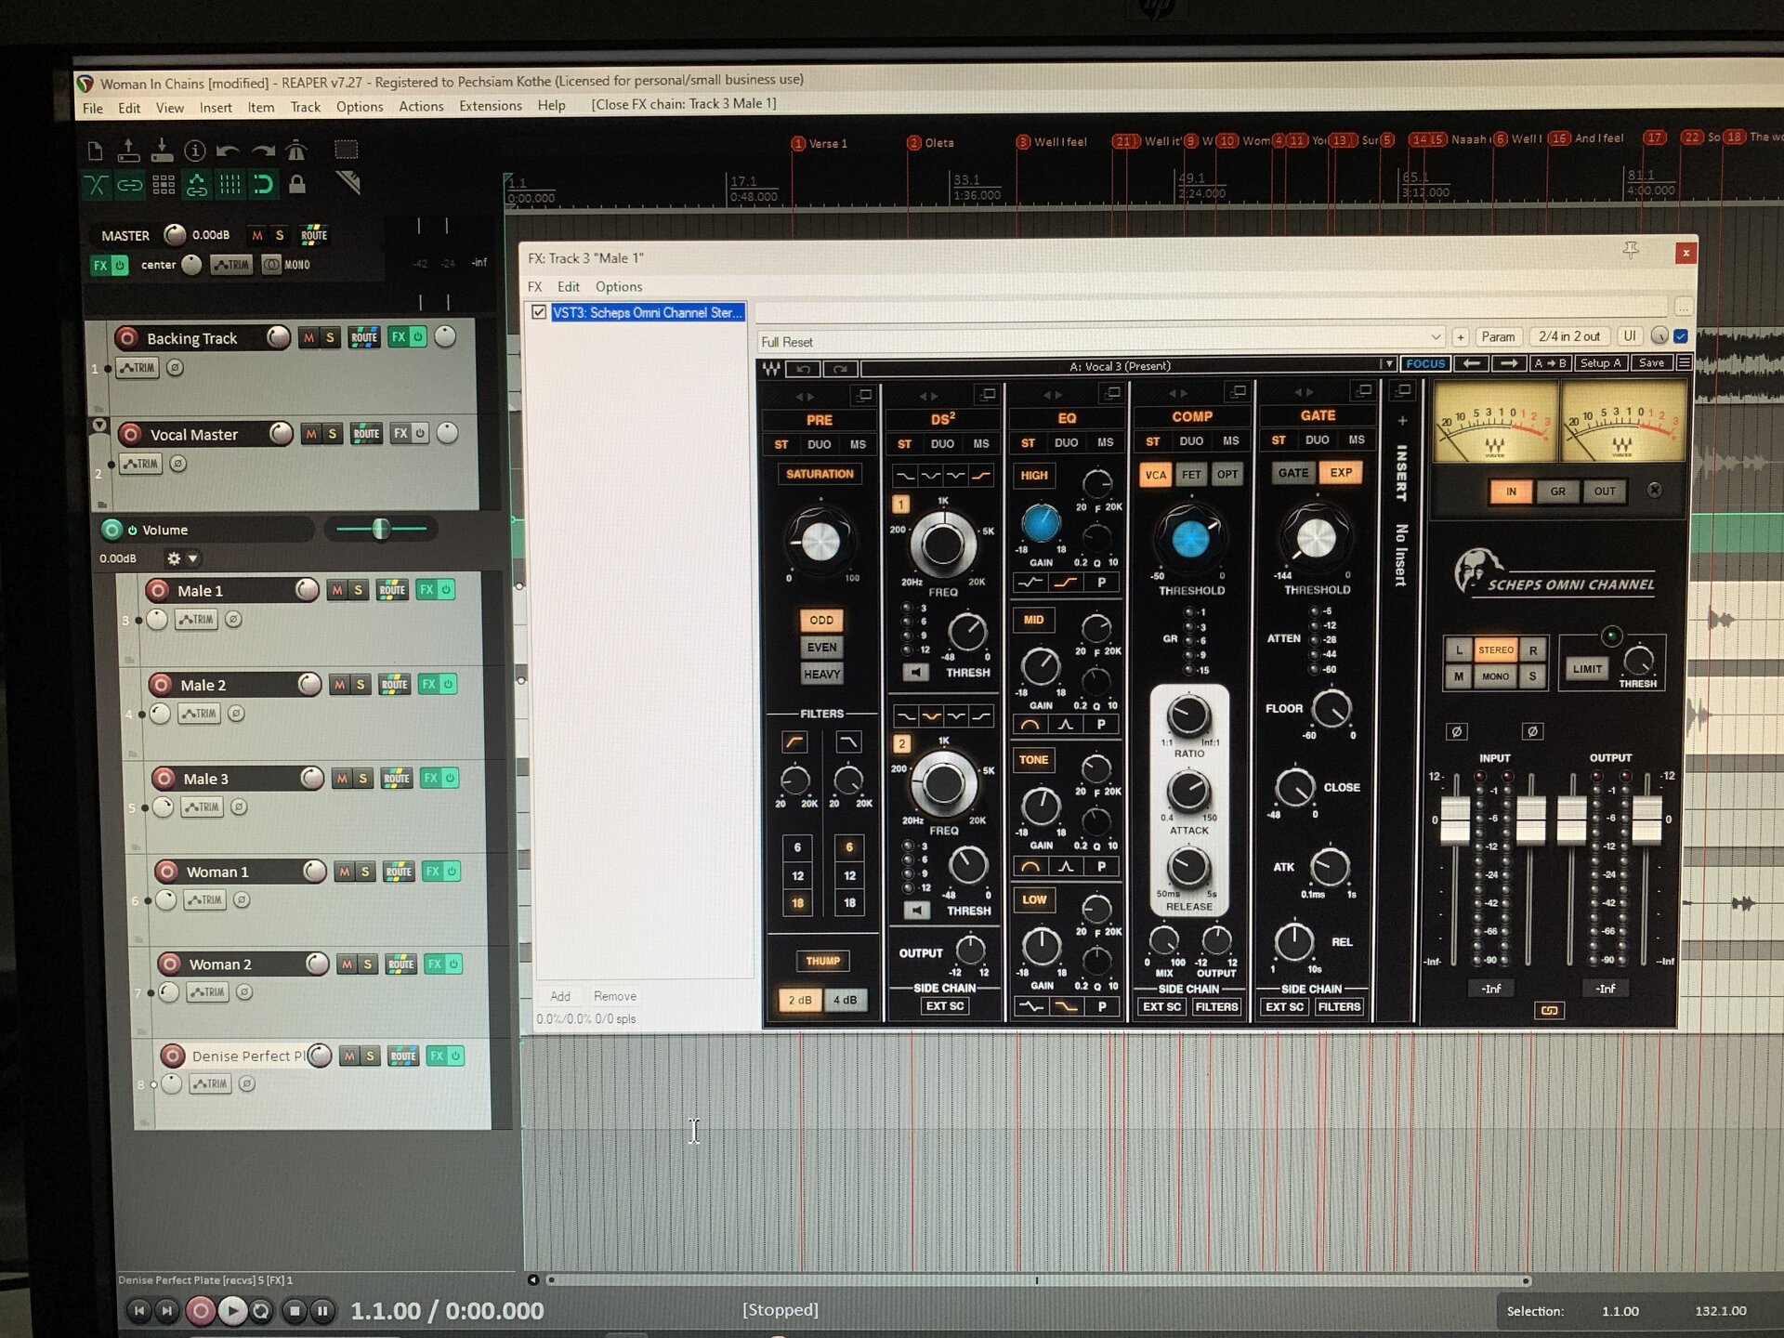
Task: Click REAPER toolbar Undo arrow
Action: (228, 151)
